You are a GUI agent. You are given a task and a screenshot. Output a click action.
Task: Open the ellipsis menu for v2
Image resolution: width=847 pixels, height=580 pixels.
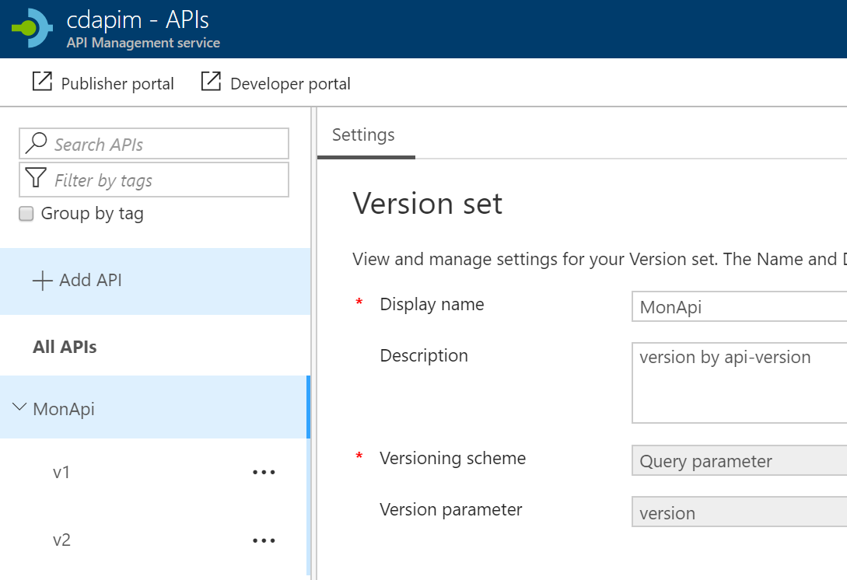tap(264, 540)
